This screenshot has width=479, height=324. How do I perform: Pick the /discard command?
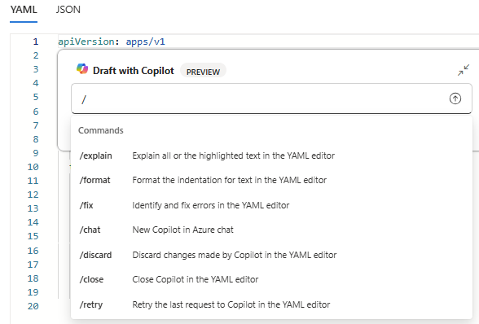(271, 255)
